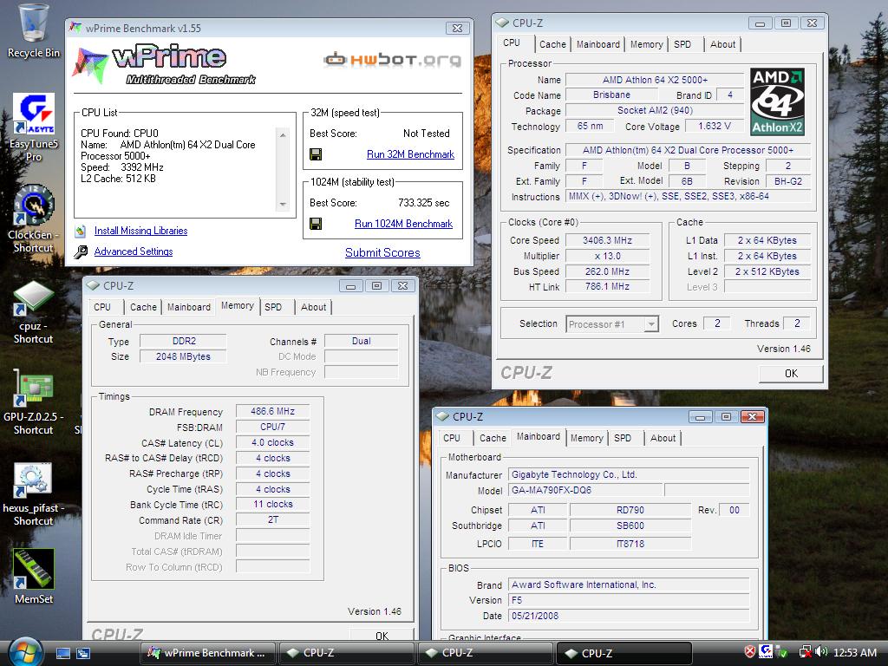Open Advanced Settings link
888x666 pixels.
click(x=134, y=251)
